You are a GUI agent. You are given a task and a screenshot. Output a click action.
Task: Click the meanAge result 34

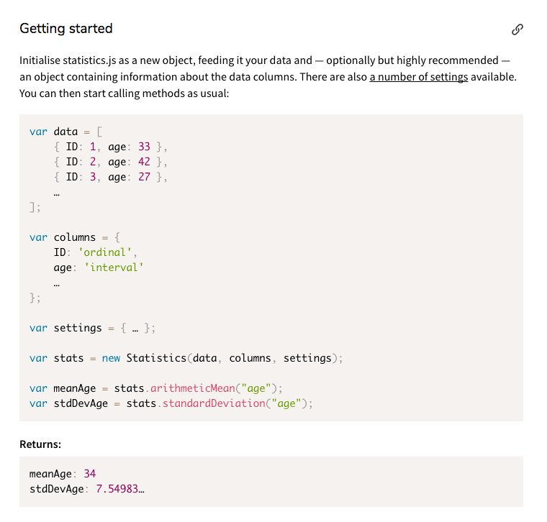pos(90,474)
